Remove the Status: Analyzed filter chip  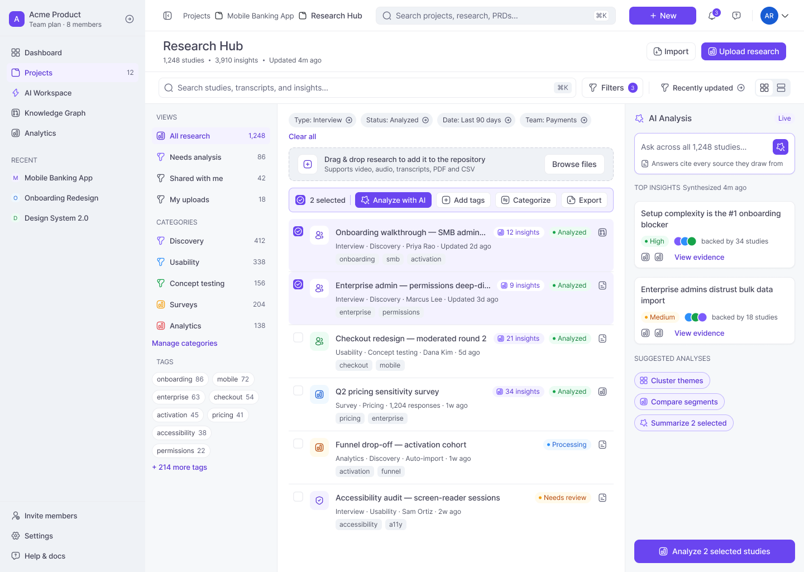[x=425, y=120]
